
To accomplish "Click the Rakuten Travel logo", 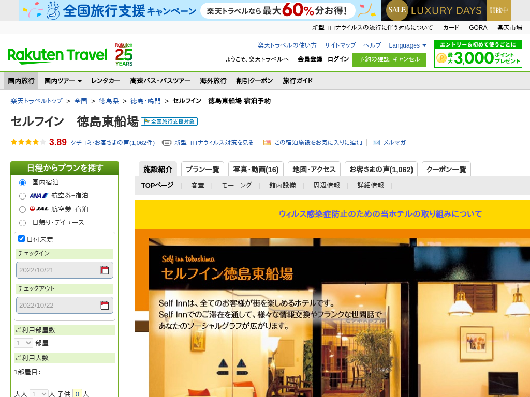I will coord(57,56).
